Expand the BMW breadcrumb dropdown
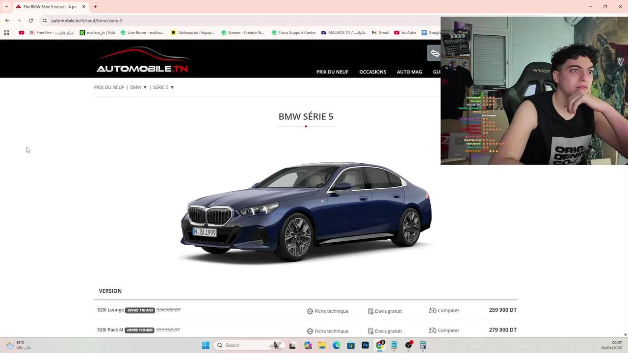628x353 pixels. [138, 87]
